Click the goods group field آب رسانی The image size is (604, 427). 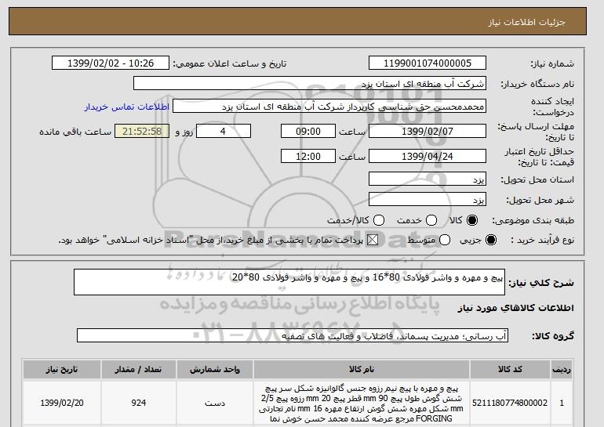293,335
